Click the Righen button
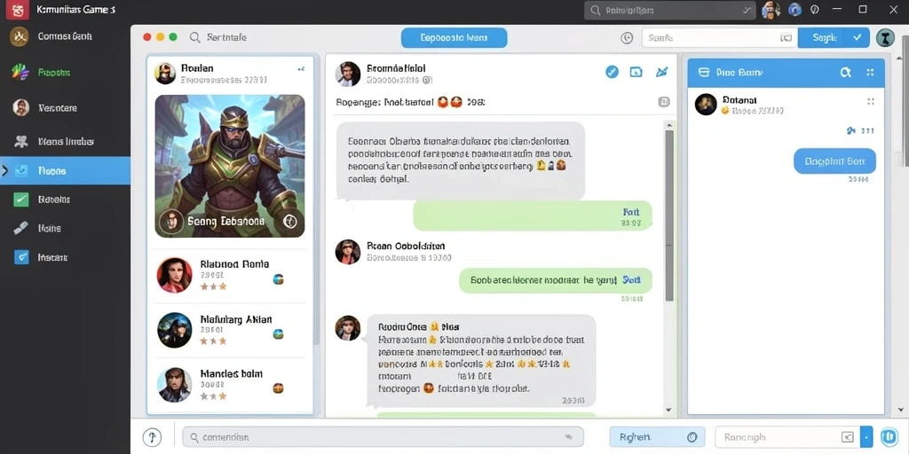The height and width of the screenshot is (454, 909). (x=658, y=437)
